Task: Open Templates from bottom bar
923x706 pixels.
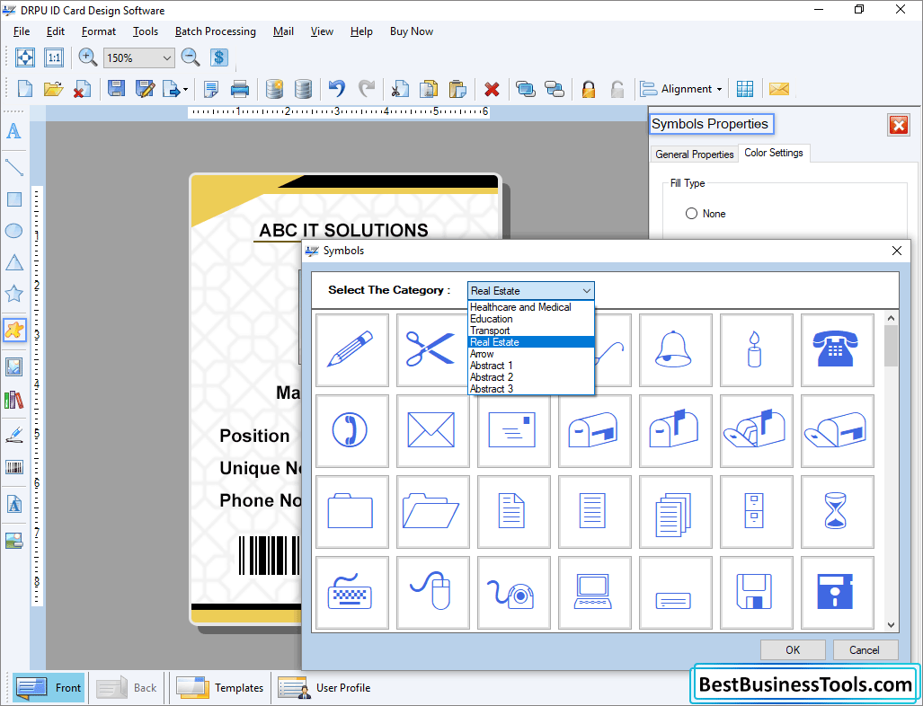Action: [219, 687]
